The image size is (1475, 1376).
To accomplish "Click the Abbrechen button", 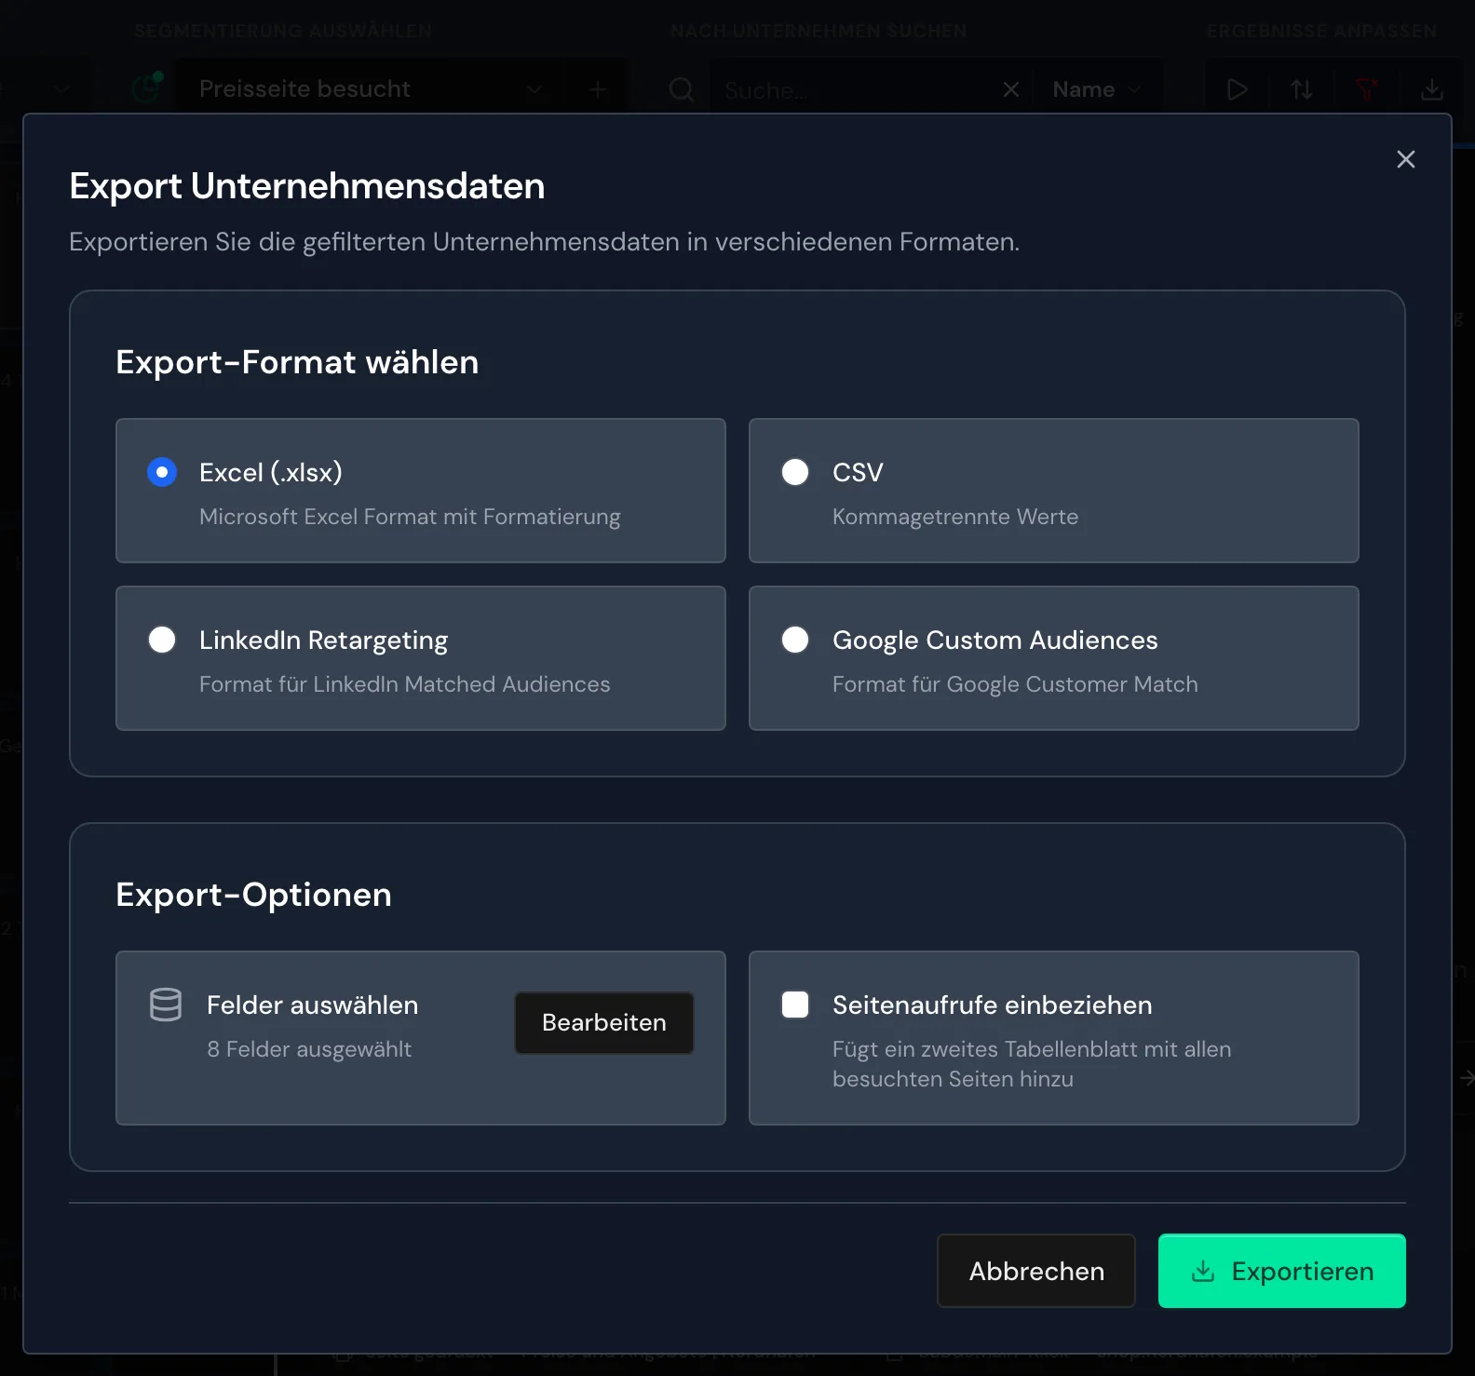I will [1036, 1271].
